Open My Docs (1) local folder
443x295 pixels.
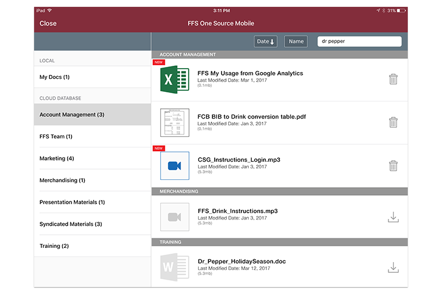(93, 77)
